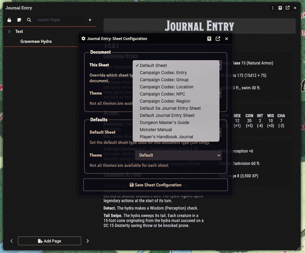Go to previous page with left chevron

[x=12, y=241]
